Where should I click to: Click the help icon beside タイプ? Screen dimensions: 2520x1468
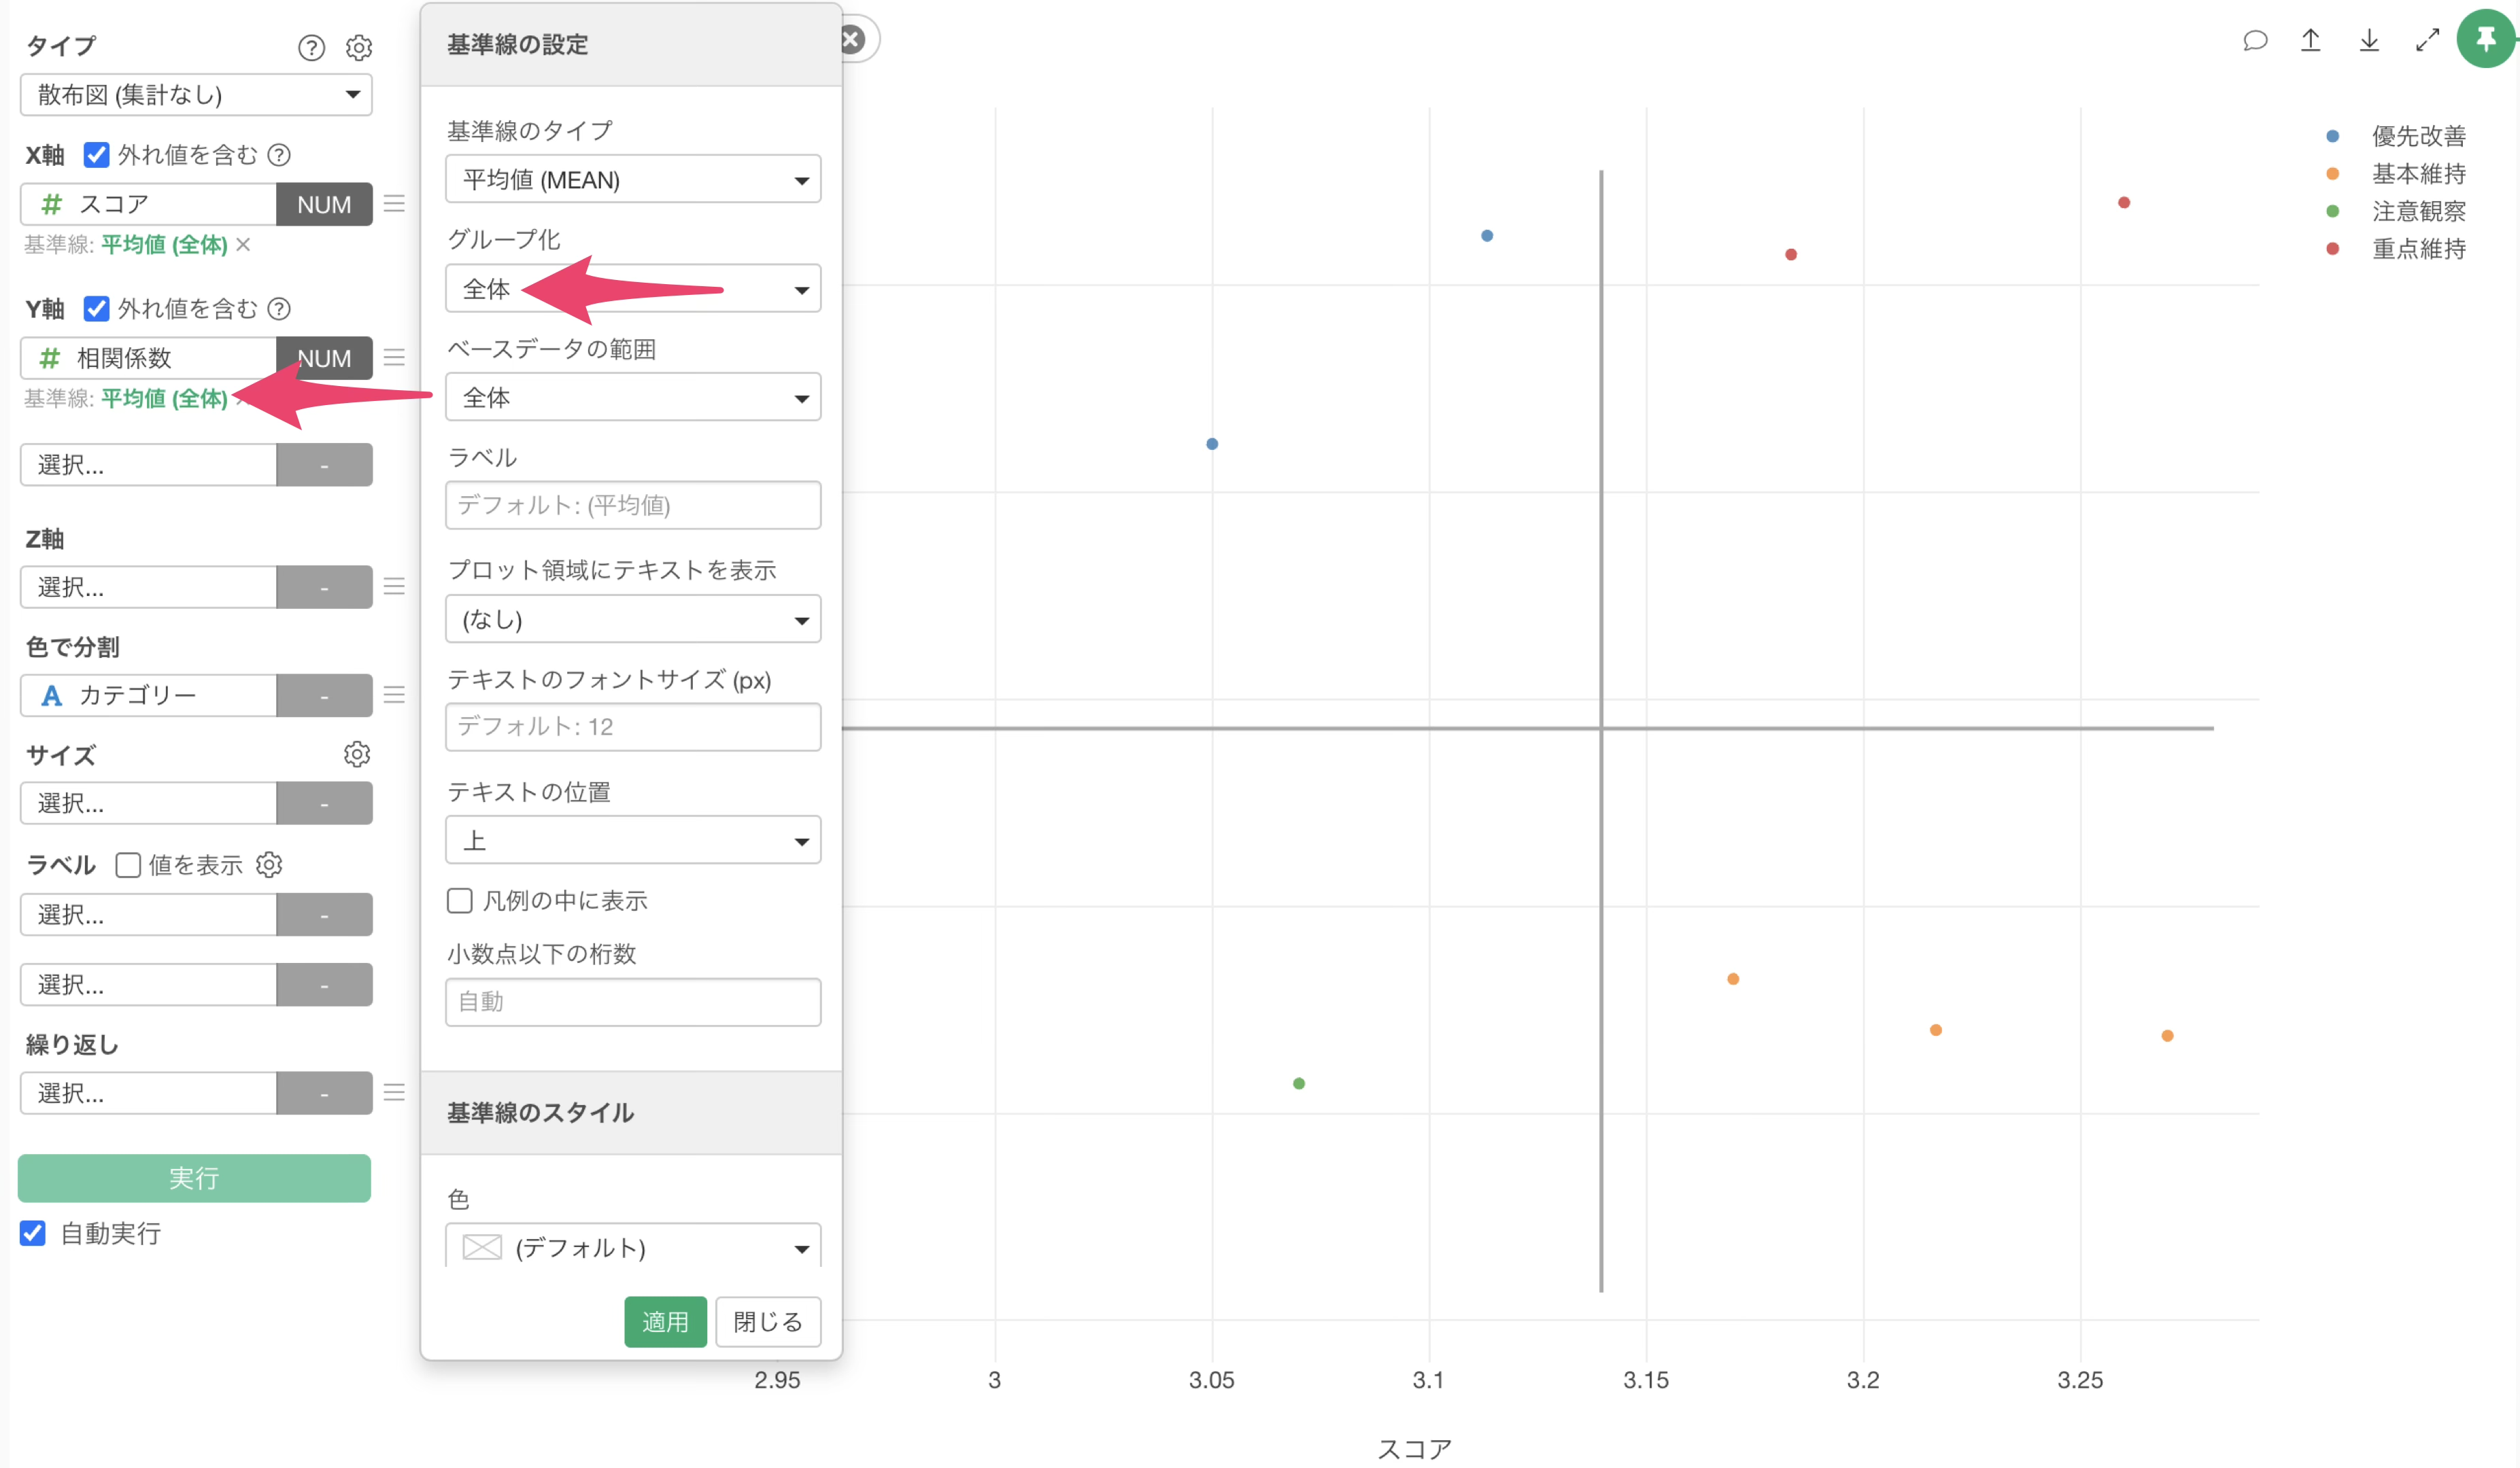[311, 48]
